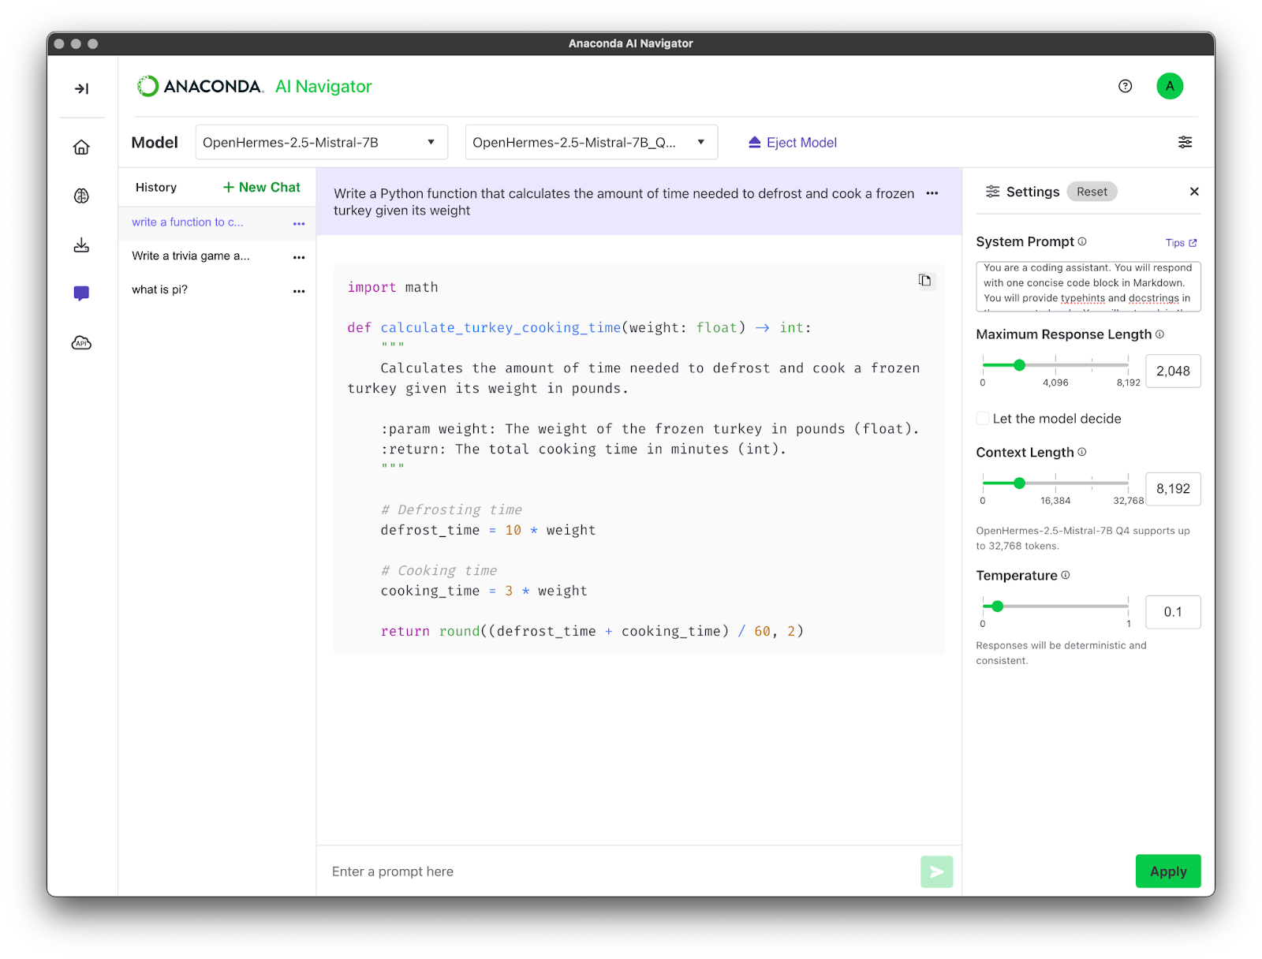
Task: Click the 'History' heading text
Action: tap(156, 187)
